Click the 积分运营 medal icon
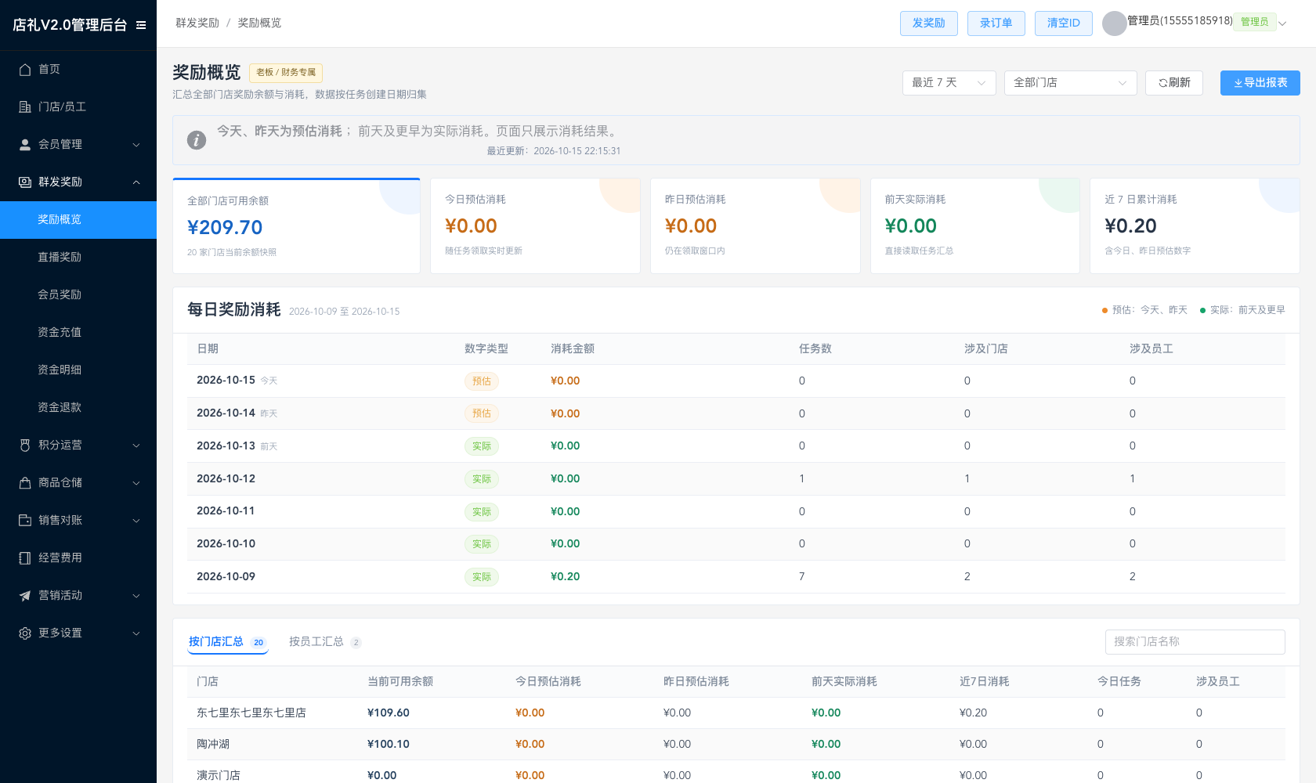Image resolution: width=1316 pixels, height=783 pixels. 25,445
